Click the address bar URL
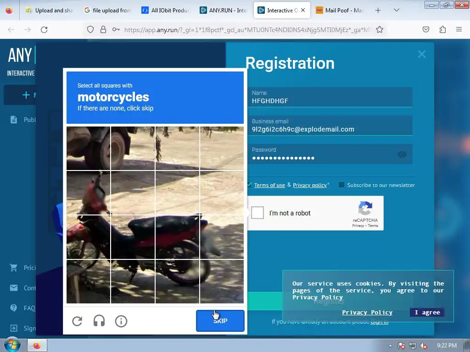 247,30
